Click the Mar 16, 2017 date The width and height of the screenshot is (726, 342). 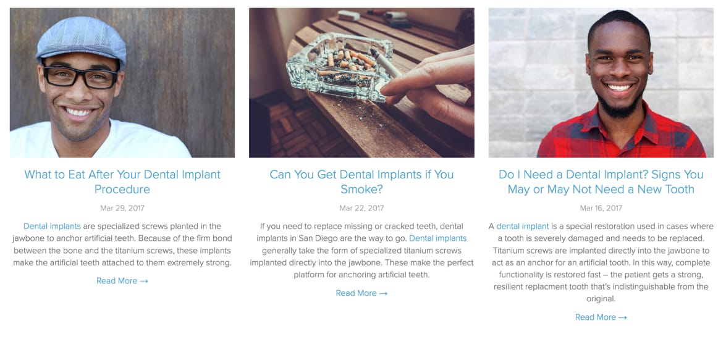point(601,208)
